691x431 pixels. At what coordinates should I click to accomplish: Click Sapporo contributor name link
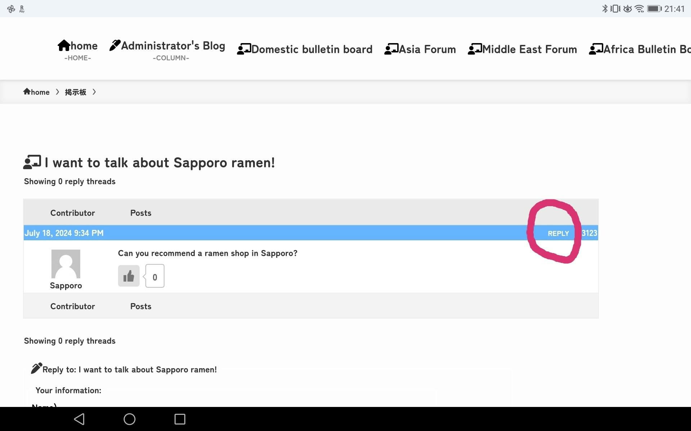pos(66,286)
